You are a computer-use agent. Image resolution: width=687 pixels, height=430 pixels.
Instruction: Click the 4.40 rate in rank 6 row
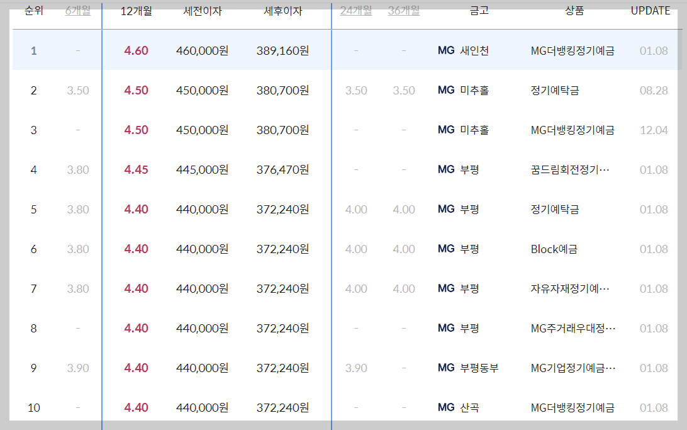pos(137,249)
